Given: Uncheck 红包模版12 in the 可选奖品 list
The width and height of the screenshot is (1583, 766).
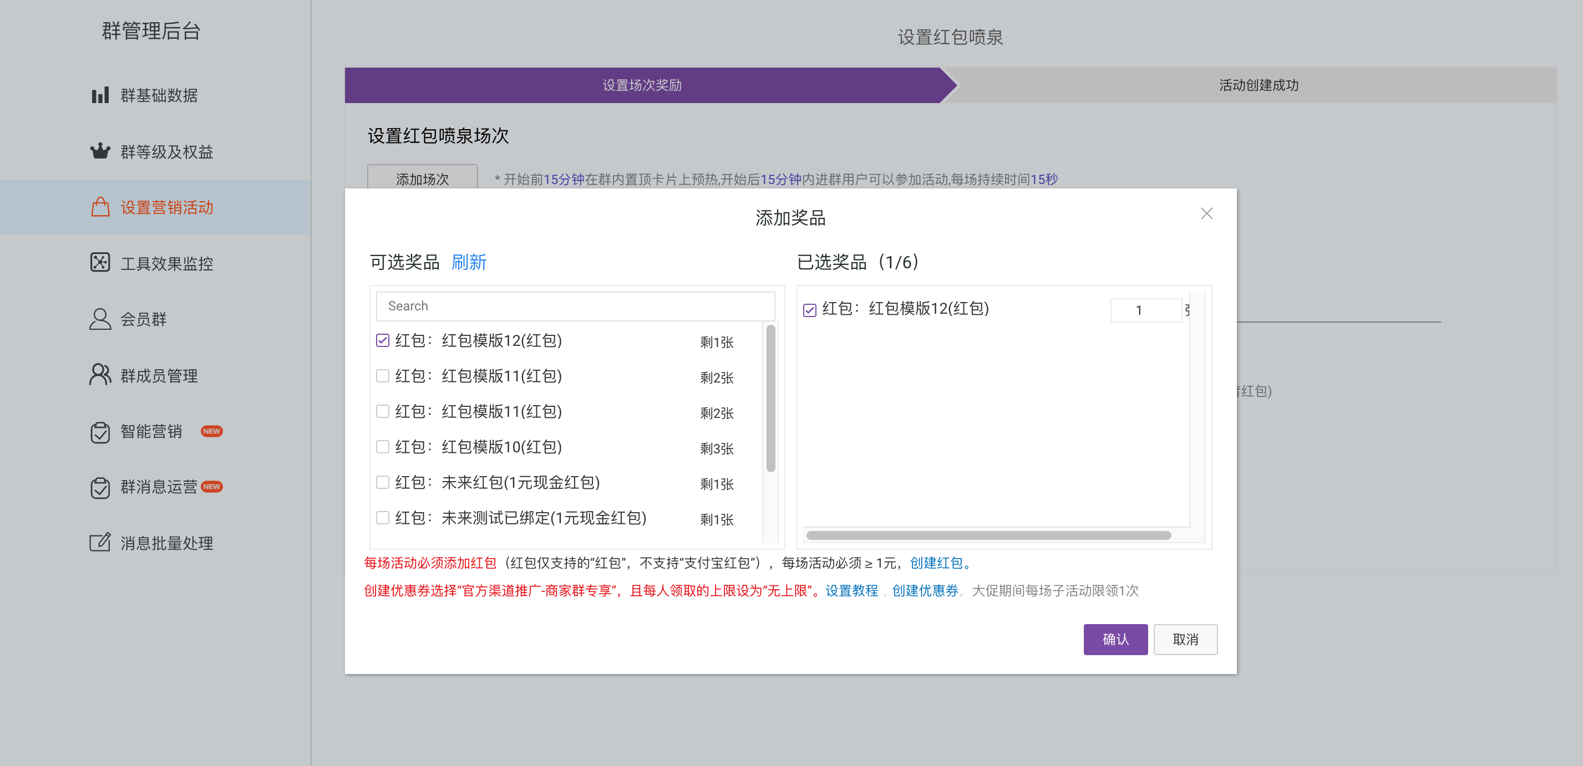Looking at the screenshot, I should (383, 340).
